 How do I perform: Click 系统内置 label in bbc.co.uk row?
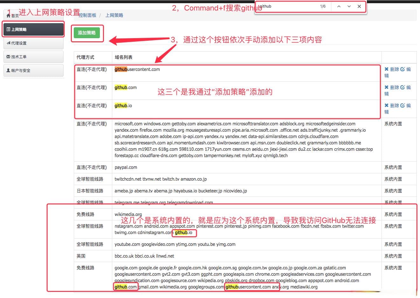(x=393, y=256)
